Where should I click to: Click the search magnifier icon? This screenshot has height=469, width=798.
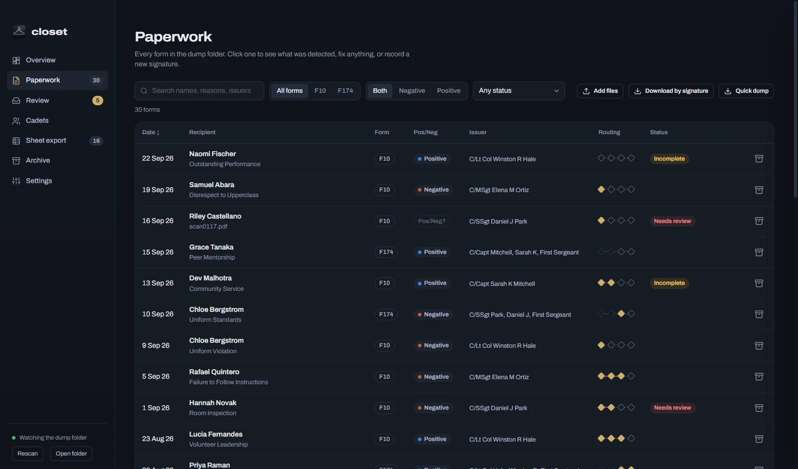pos(144,91)
